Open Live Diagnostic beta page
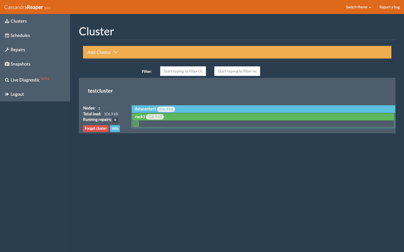 pyautogui.click(x=35, y=79)
